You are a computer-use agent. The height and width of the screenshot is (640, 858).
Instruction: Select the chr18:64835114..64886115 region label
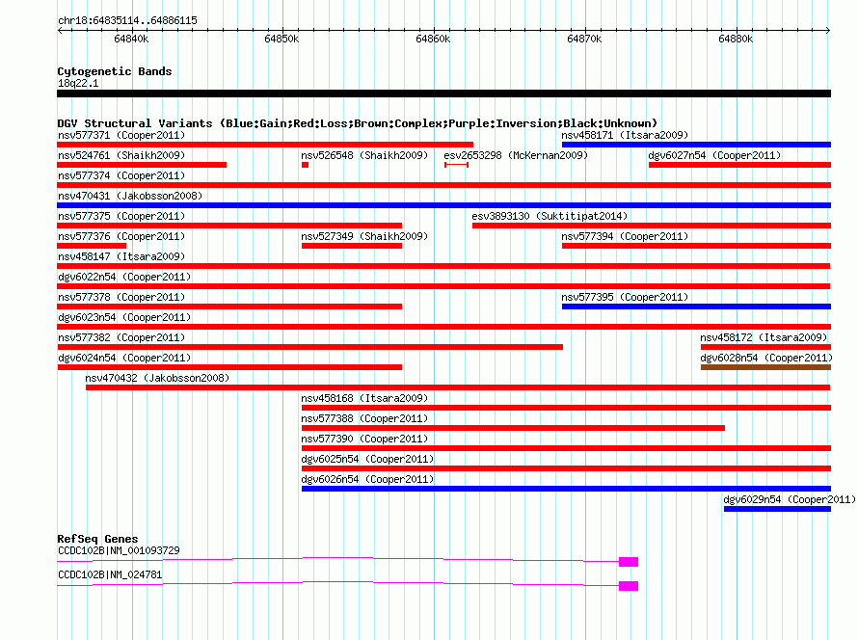[x=127, y=20]
